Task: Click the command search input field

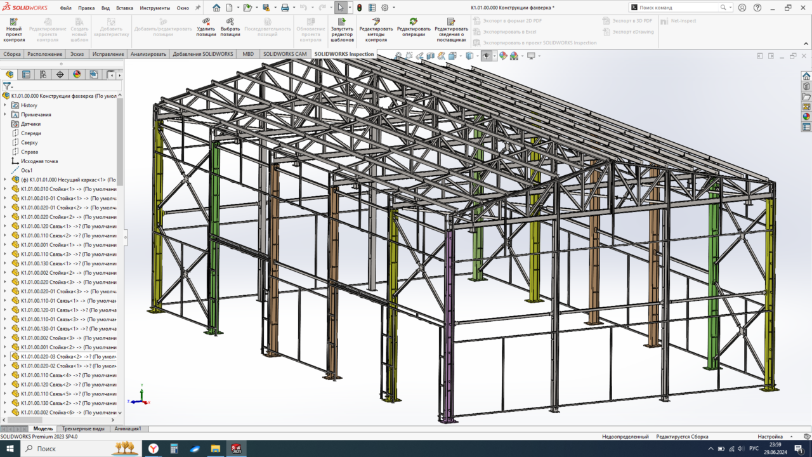Action: (678, 8)
